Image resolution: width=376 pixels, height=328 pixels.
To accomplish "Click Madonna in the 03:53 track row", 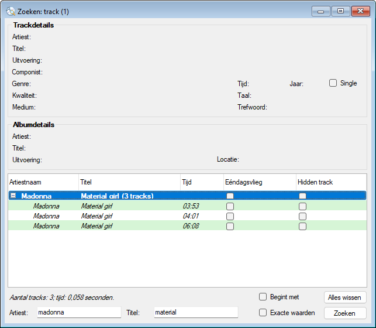I will [x=46, y=206].
